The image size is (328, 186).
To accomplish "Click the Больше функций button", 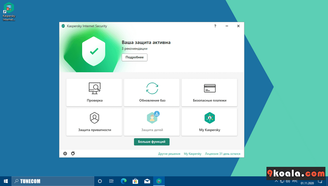I will pos(152,142).
